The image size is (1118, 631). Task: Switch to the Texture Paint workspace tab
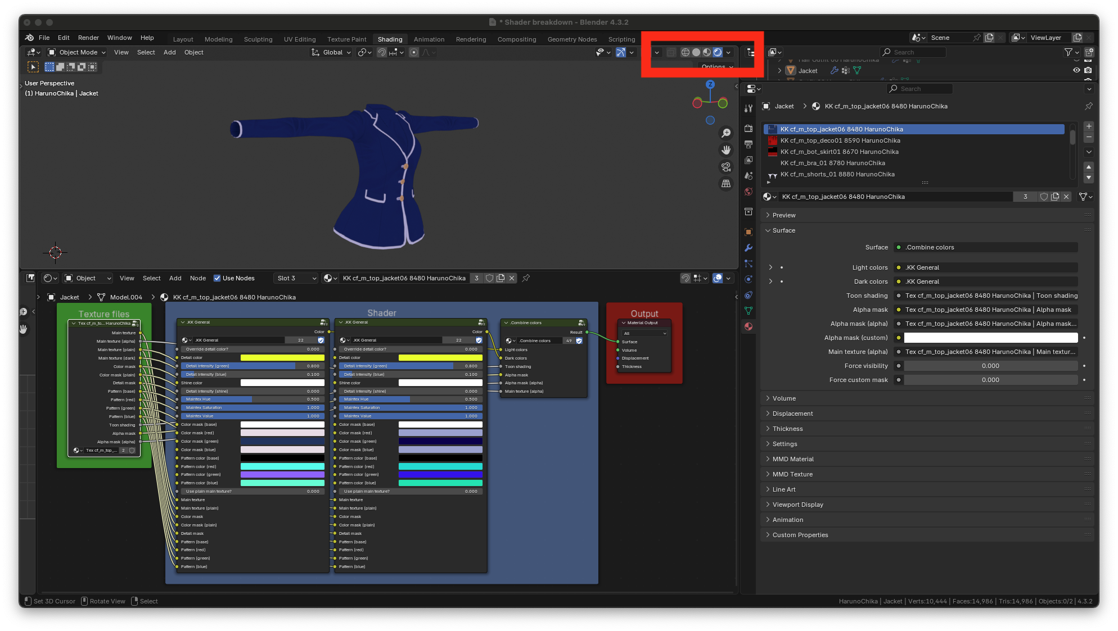(346, 39)
